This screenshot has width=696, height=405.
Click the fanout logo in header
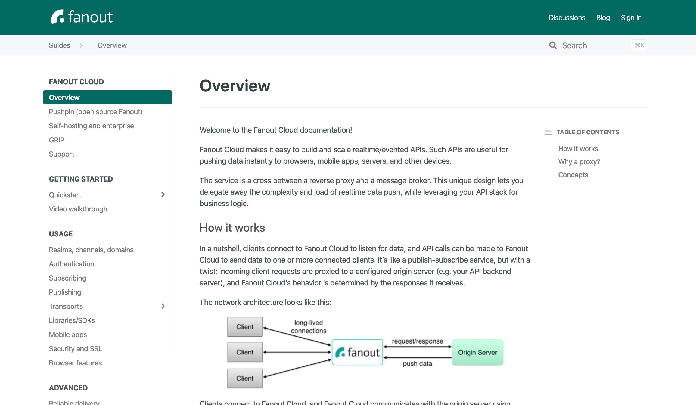pyautogui.click(x=82, y=17)
